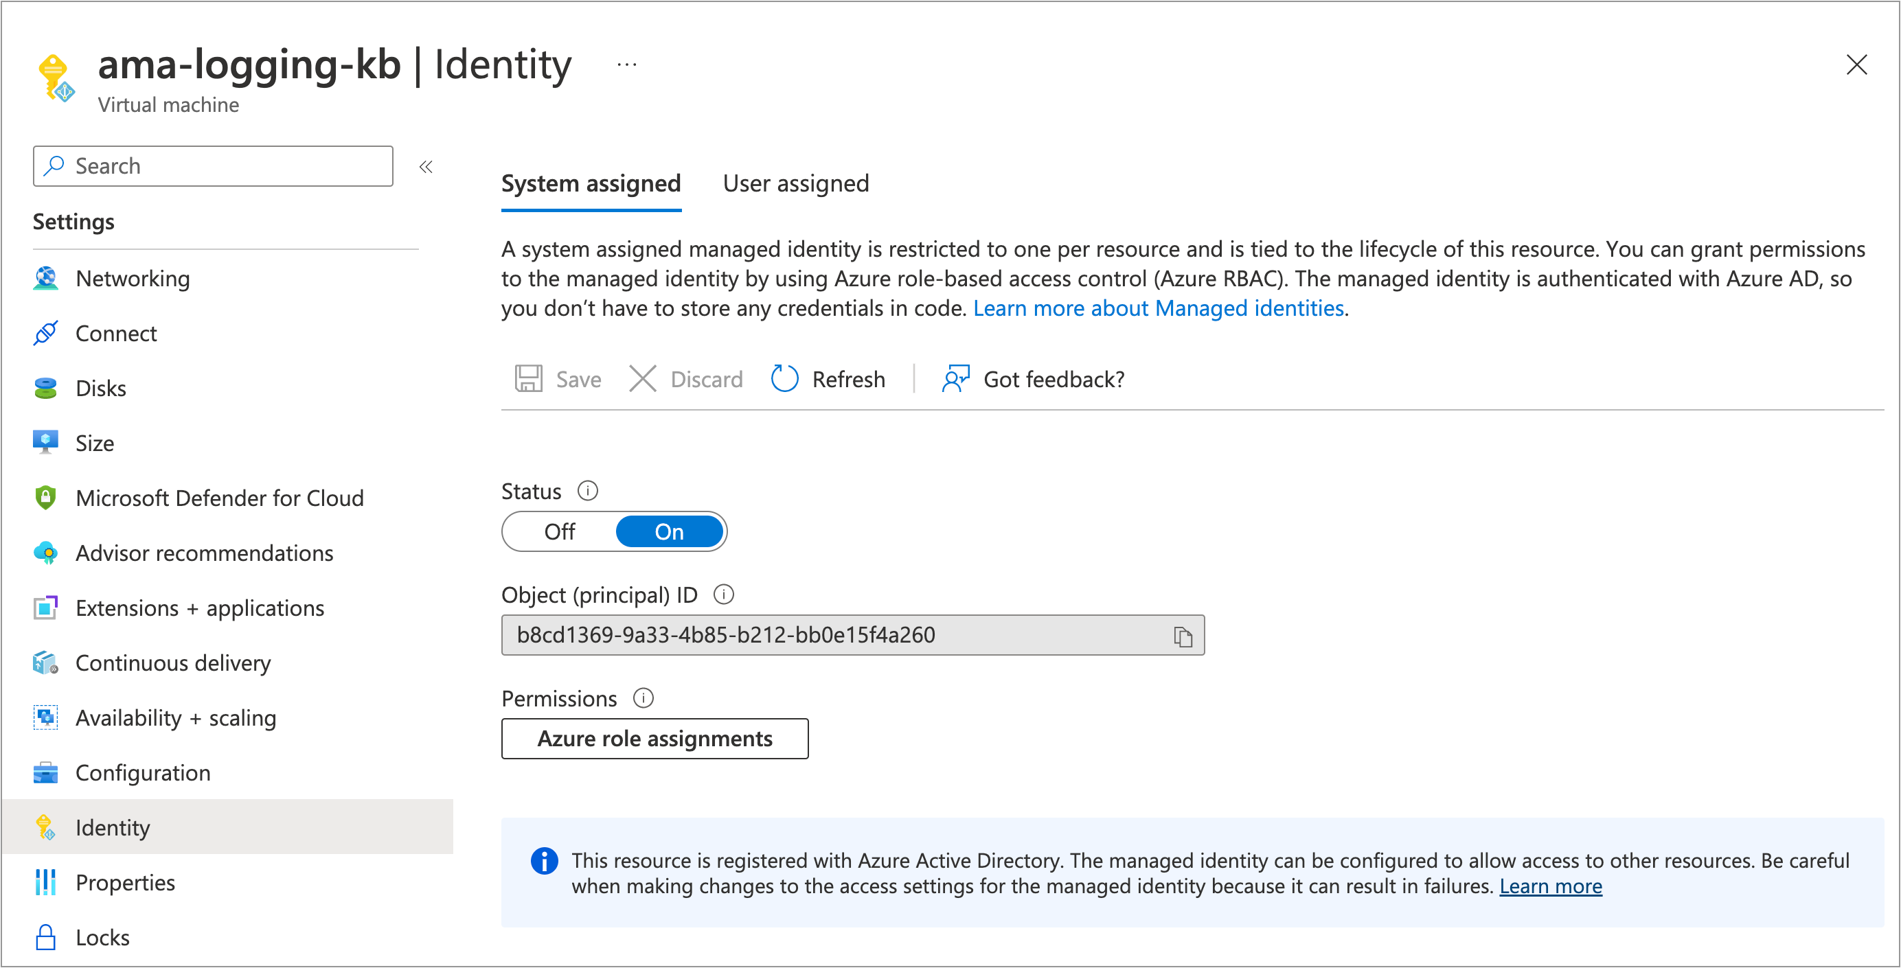Click the Object principal ID text field
1901x968 pixels.
point(853,635)
